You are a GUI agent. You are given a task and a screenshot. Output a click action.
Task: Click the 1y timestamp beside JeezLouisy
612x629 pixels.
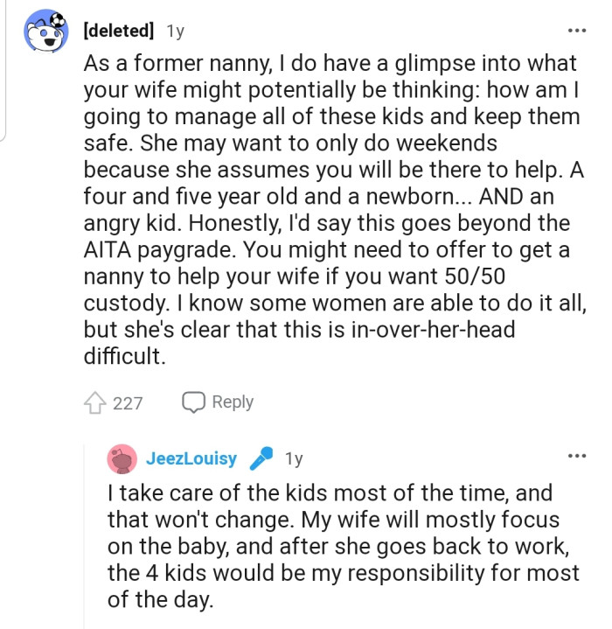pyautogui.click(x=294, y=458)
